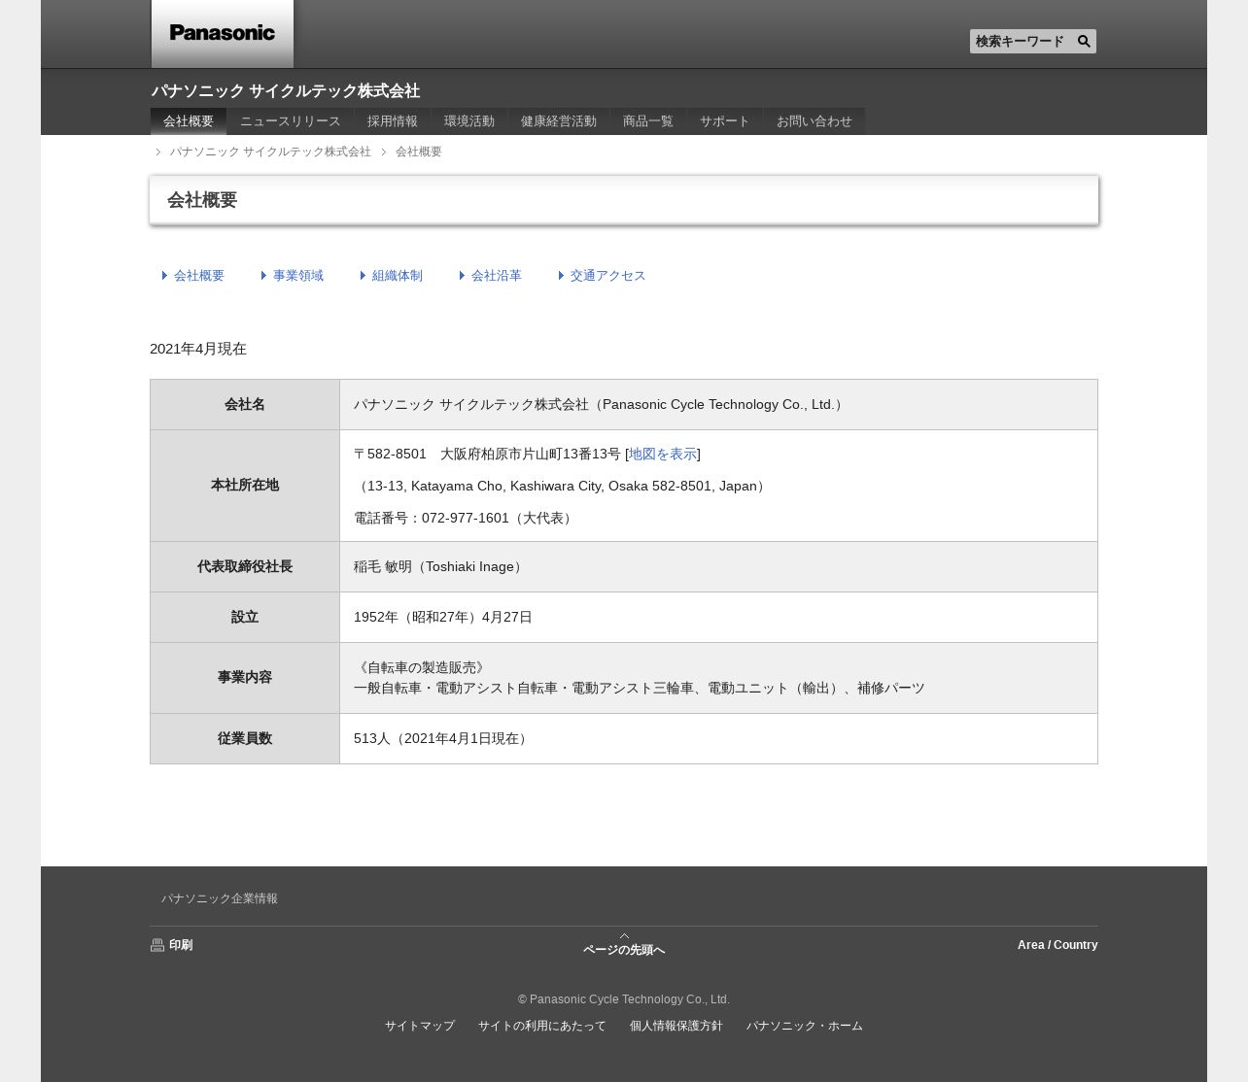Click the 代表取締役社長 table header cell
The image size is (1248, 1082).
click(245, 567)
